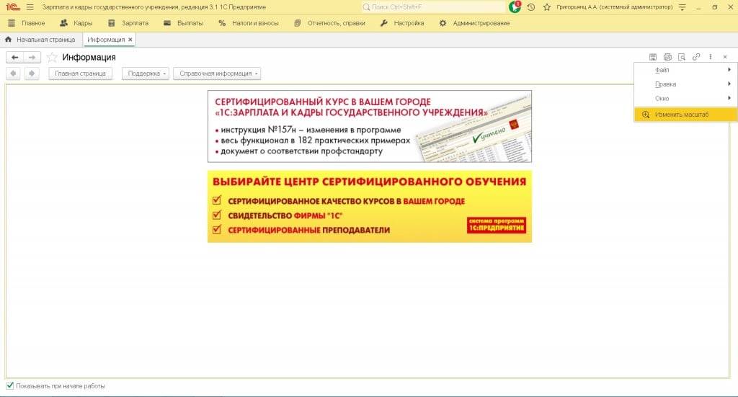Image resolution: width=738 pixels, height=397 pixels.
Task: Open print preview icon
Action: tap(682, 57)
